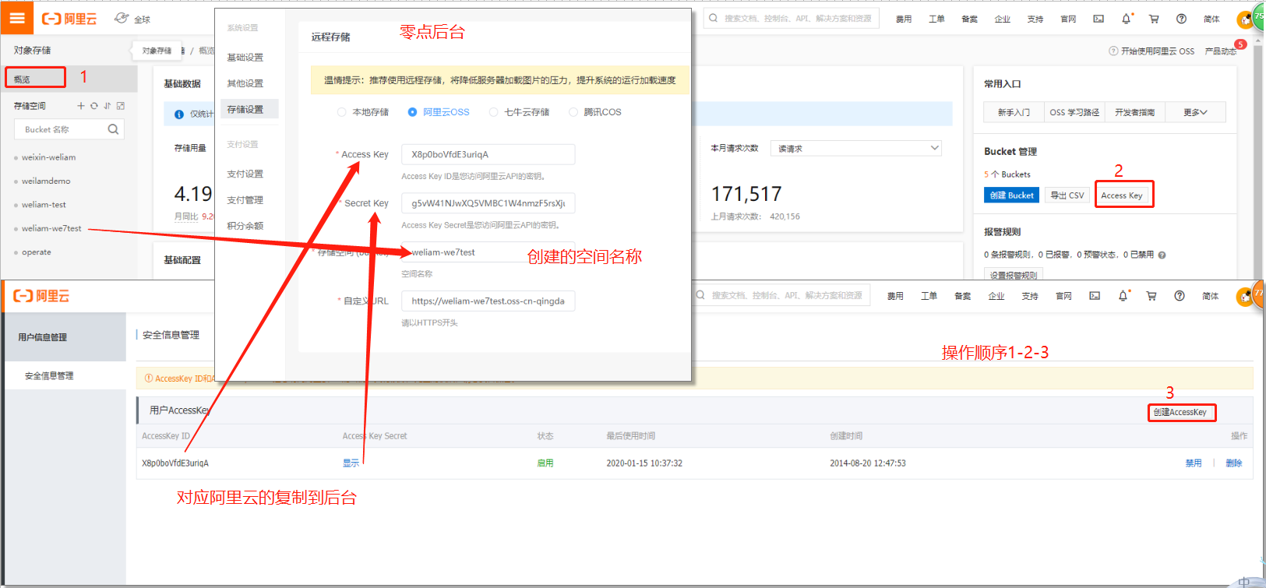Click 显示 to reveal the Access Key Secret
Viewport: 1266px width, 588px height.
[x=351, y=463]
